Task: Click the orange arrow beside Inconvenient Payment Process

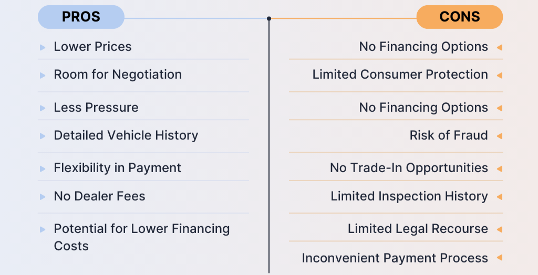Action: tap(500, 258)
